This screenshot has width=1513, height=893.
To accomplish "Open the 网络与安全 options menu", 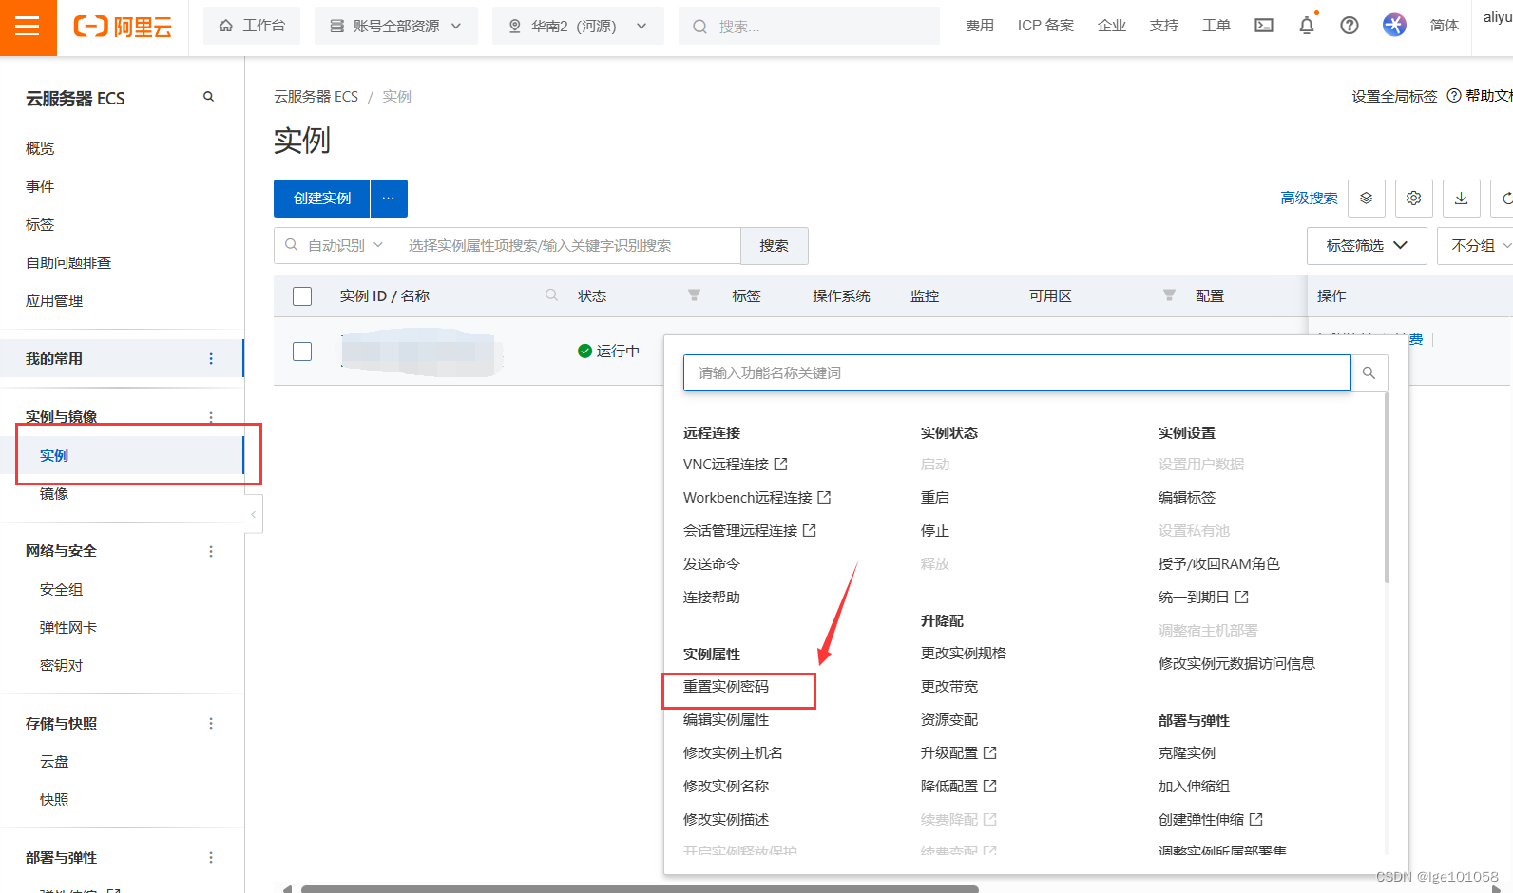I will point(211,551).
